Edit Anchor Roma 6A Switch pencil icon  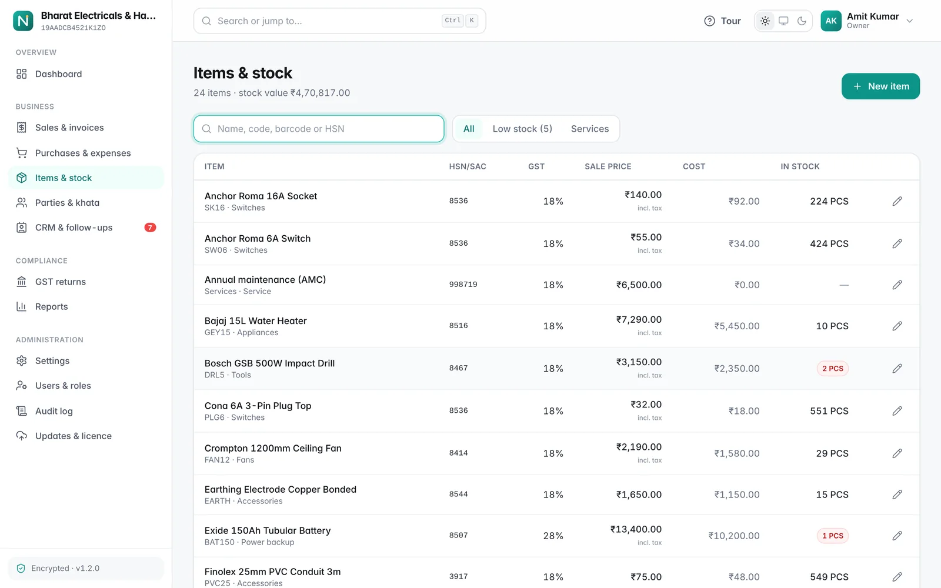coord(897,243)
